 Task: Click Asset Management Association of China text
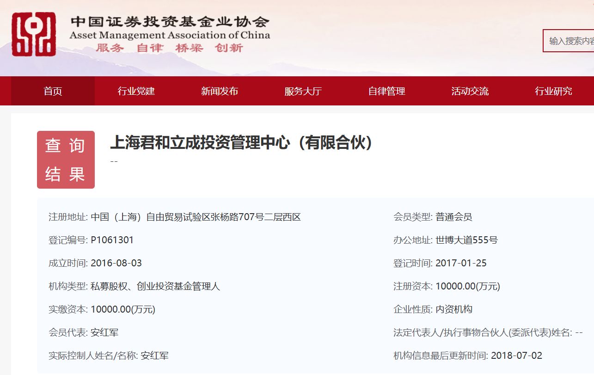tap(170, 36)
